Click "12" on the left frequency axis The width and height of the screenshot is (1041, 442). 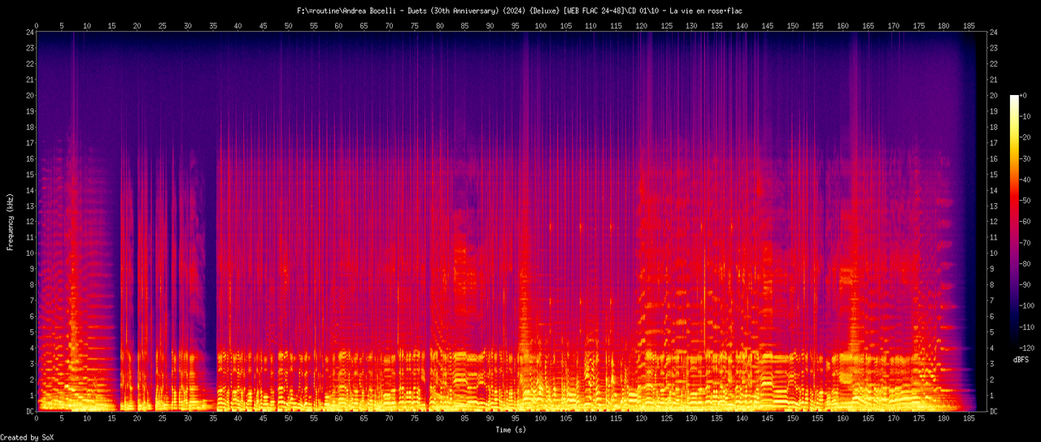click(29, 222)
